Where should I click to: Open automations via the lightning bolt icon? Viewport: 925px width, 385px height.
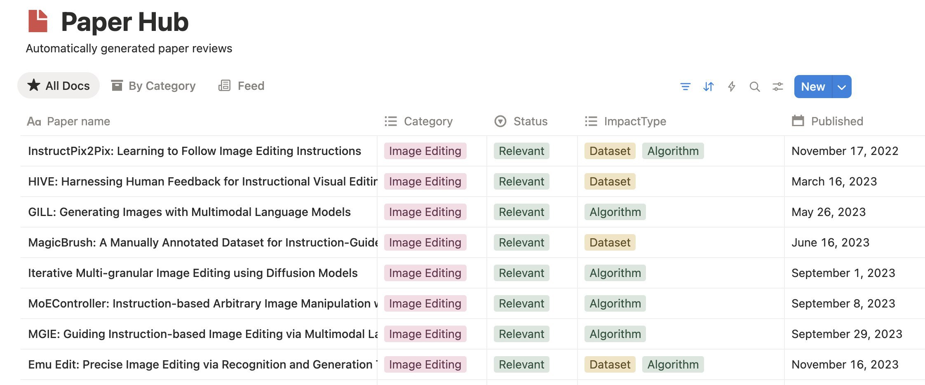click(732, 87)
